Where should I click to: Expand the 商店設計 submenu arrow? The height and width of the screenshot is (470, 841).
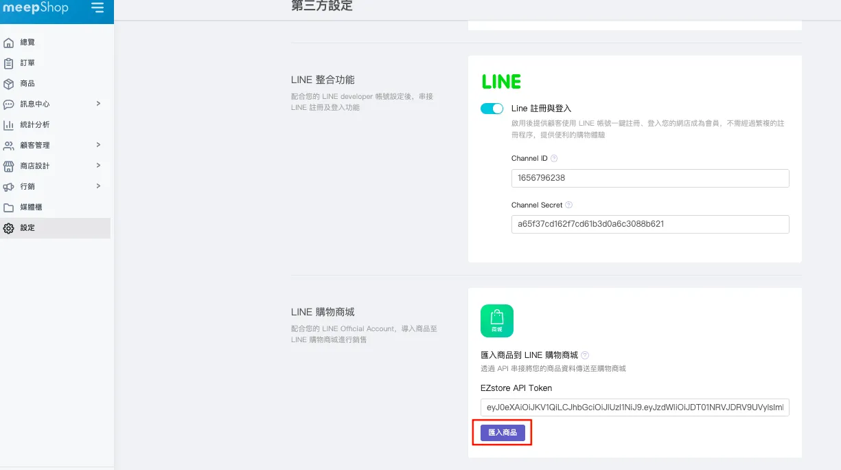(x=98, y=166)
